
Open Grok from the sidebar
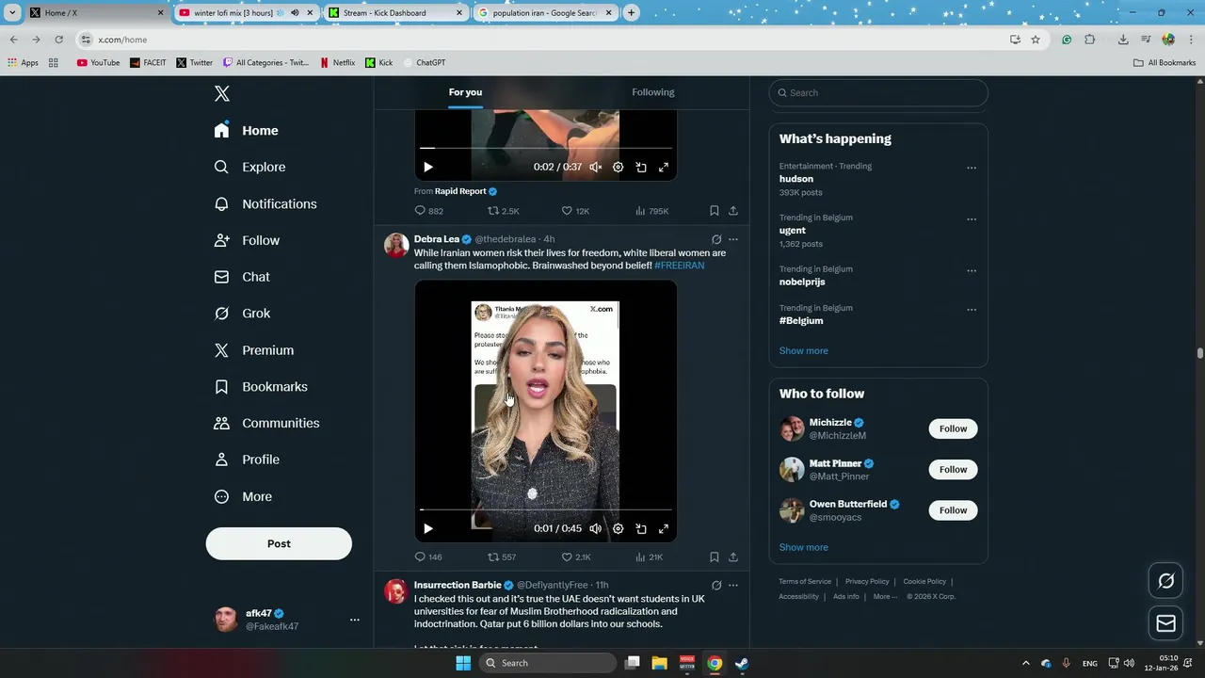[x=242, y=314]
